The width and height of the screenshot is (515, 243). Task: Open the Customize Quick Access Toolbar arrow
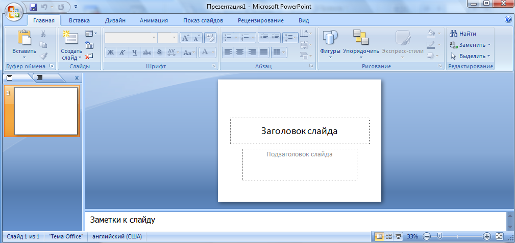[76, 7]
